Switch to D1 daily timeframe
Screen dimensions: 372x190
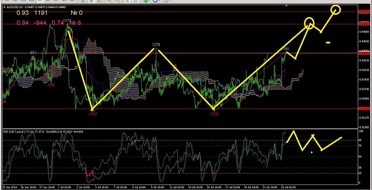coord(57,1)
